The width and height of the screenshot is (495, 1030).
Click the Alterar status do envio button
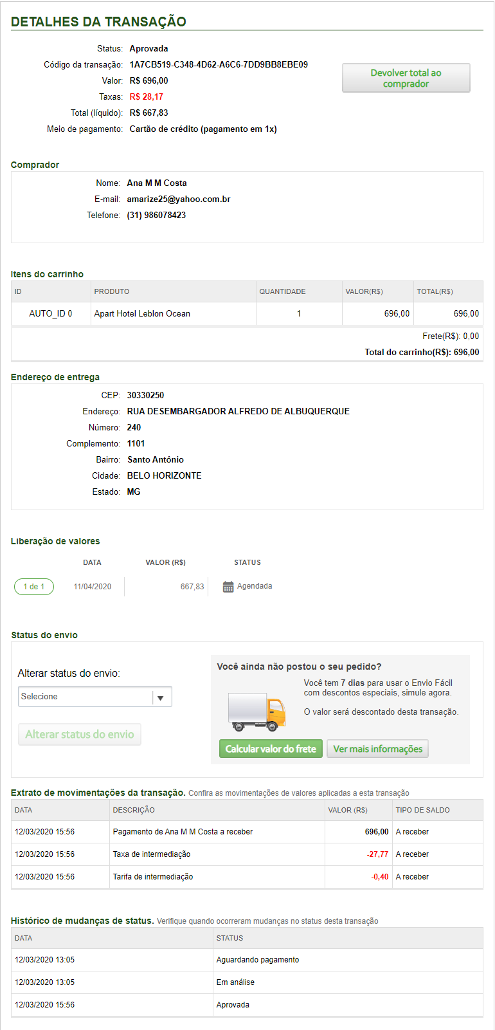coord(80,735)
